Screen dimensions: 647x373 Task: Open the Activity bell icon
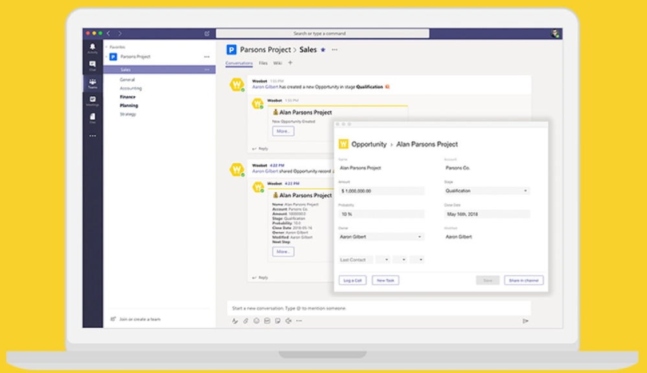point(93,49)
